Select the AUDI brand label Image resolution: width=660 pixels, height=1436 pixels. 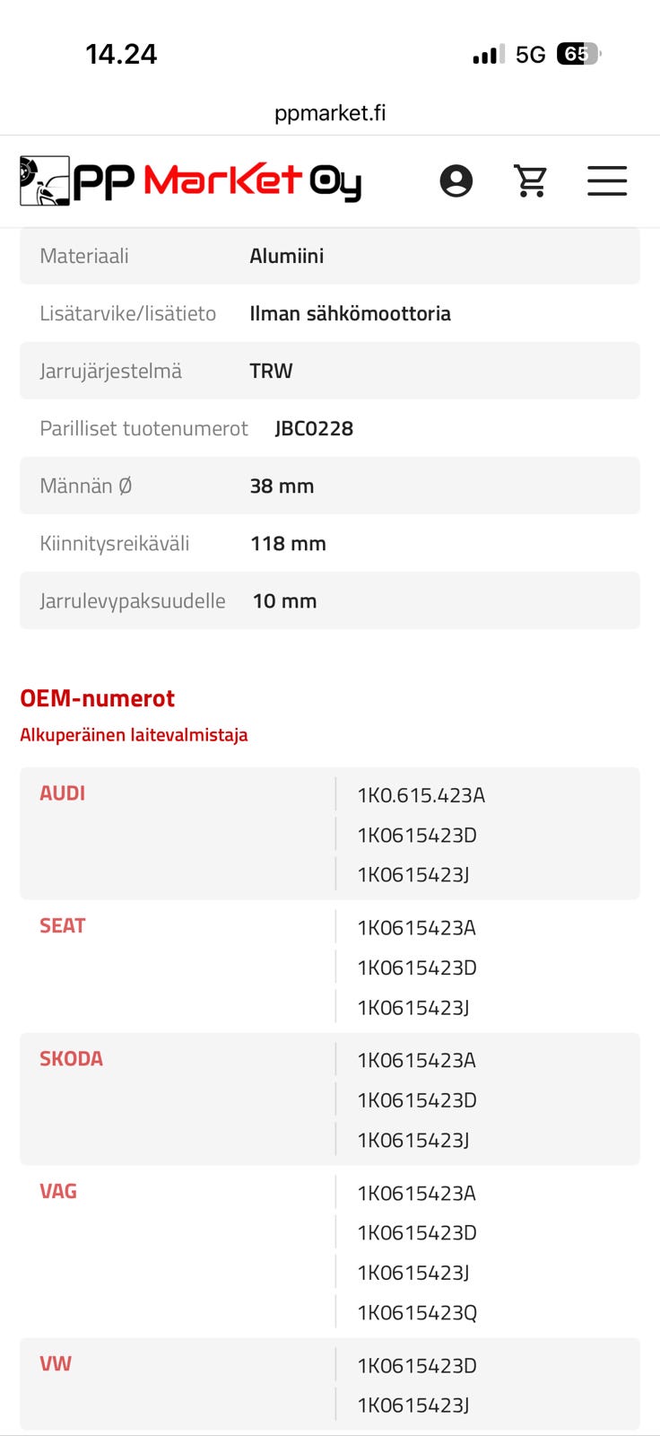tap(63, 793)
